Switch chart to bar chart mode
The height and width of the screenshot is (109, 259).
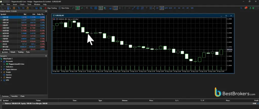tap(73, 8)
